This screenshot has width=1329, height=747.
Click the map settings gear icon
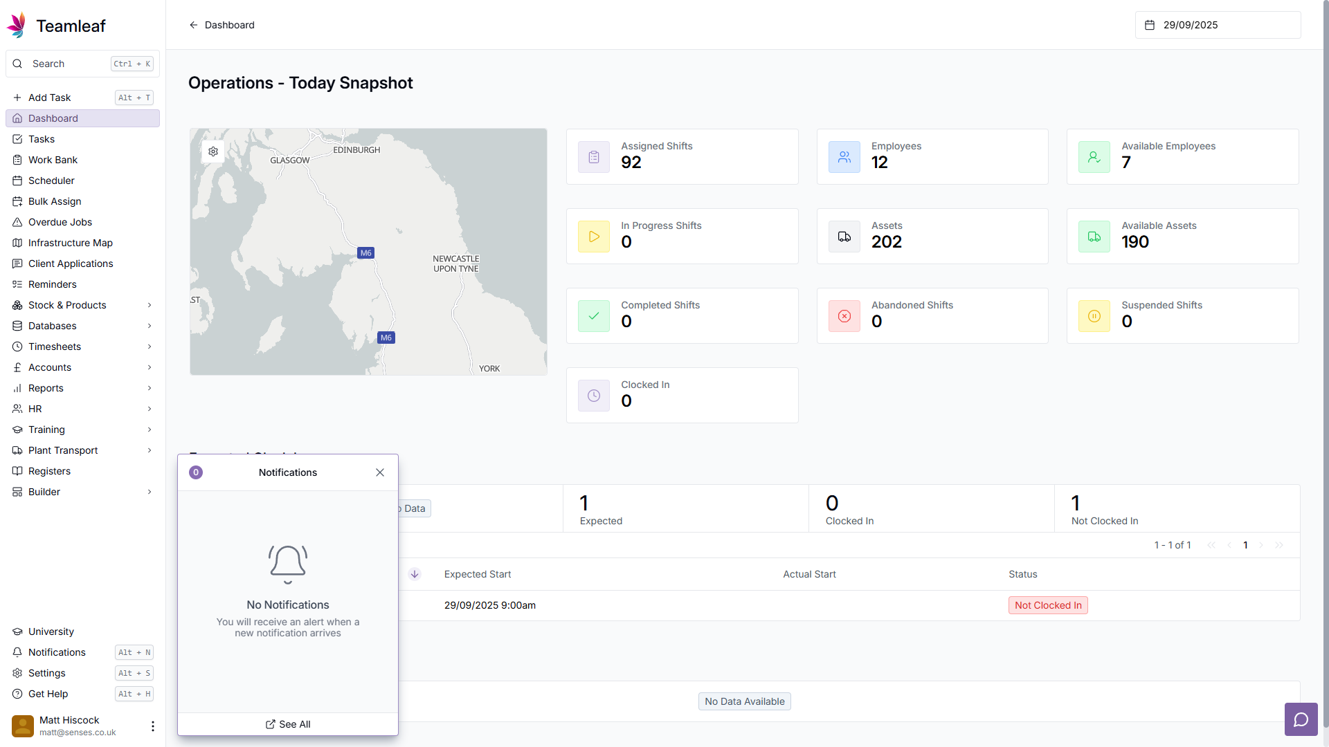(213, 151)
